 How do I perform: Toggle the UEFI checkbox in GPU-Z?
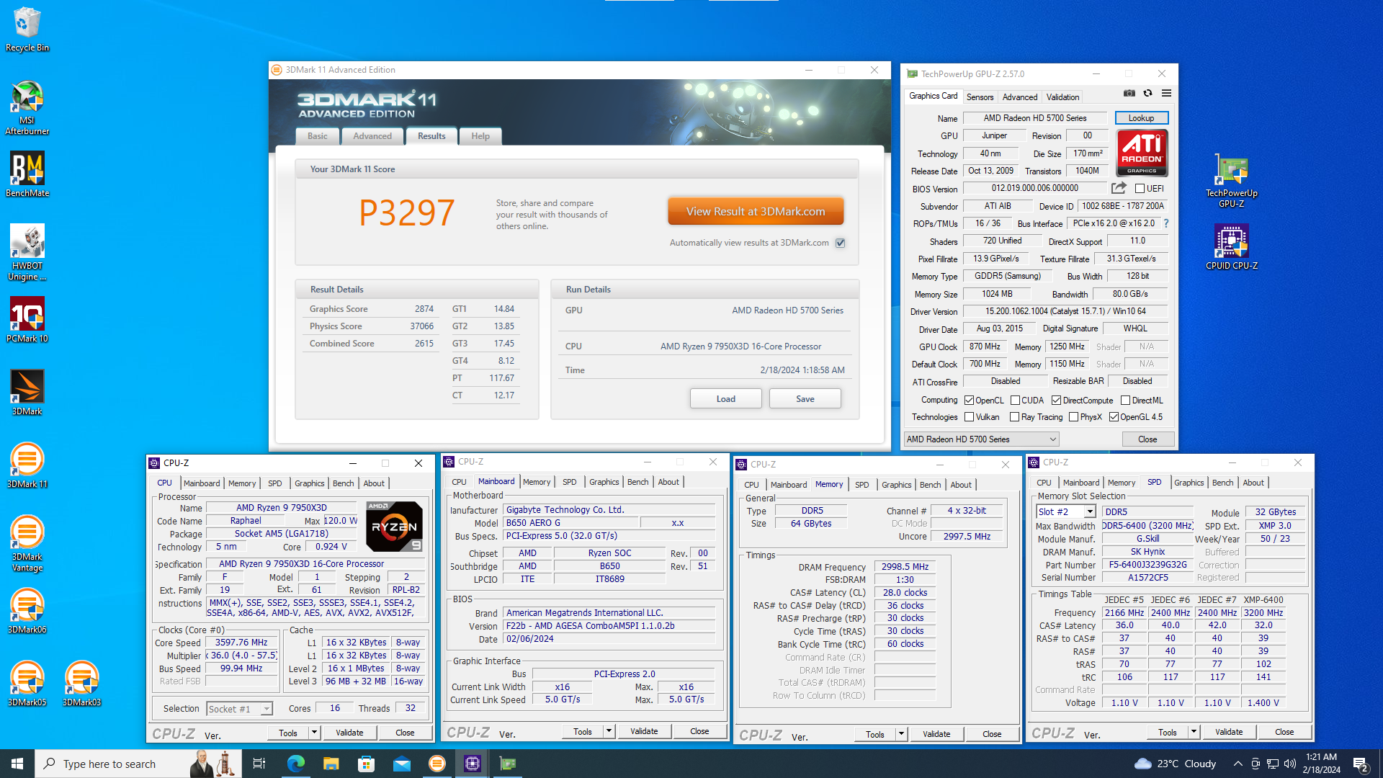point(1140,189)
